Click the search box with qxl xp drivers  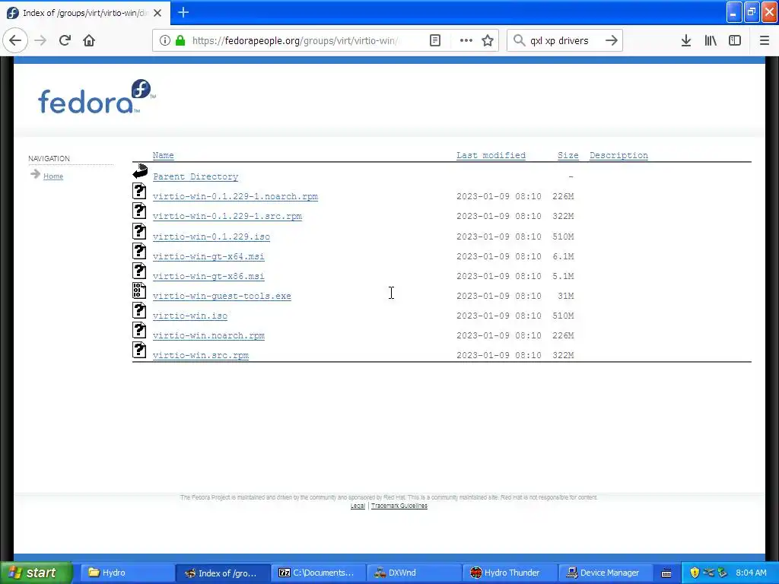(x=564, y=40)
